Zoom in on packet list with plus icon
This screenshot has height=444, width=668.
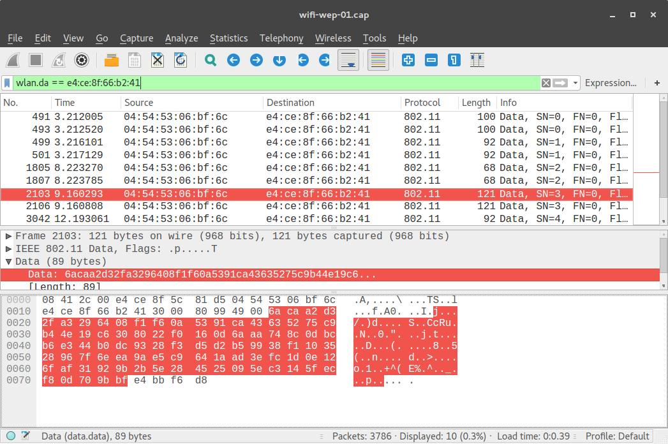[x=408, y=60]
